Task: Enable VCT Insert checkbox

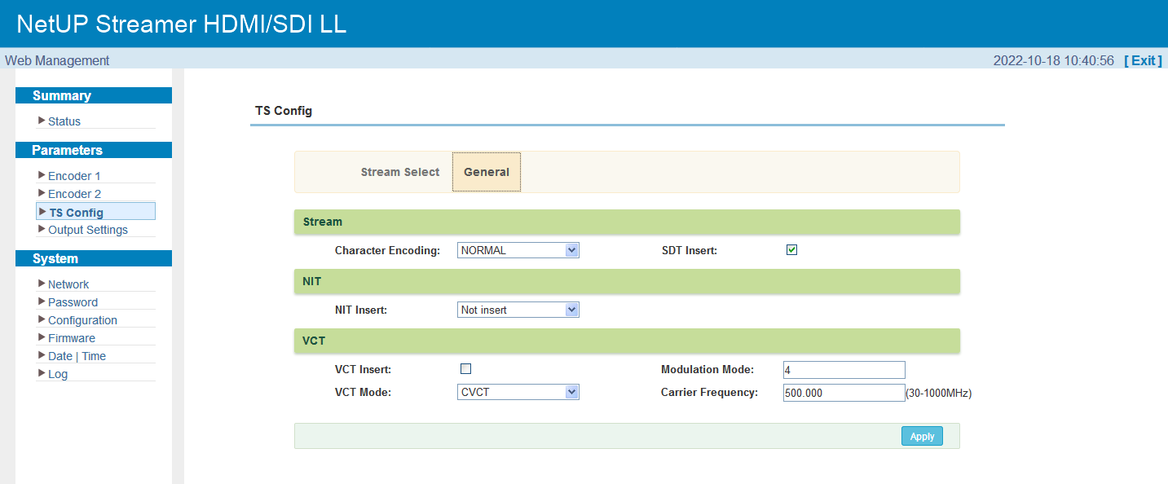Action: [x=465, y=369]
